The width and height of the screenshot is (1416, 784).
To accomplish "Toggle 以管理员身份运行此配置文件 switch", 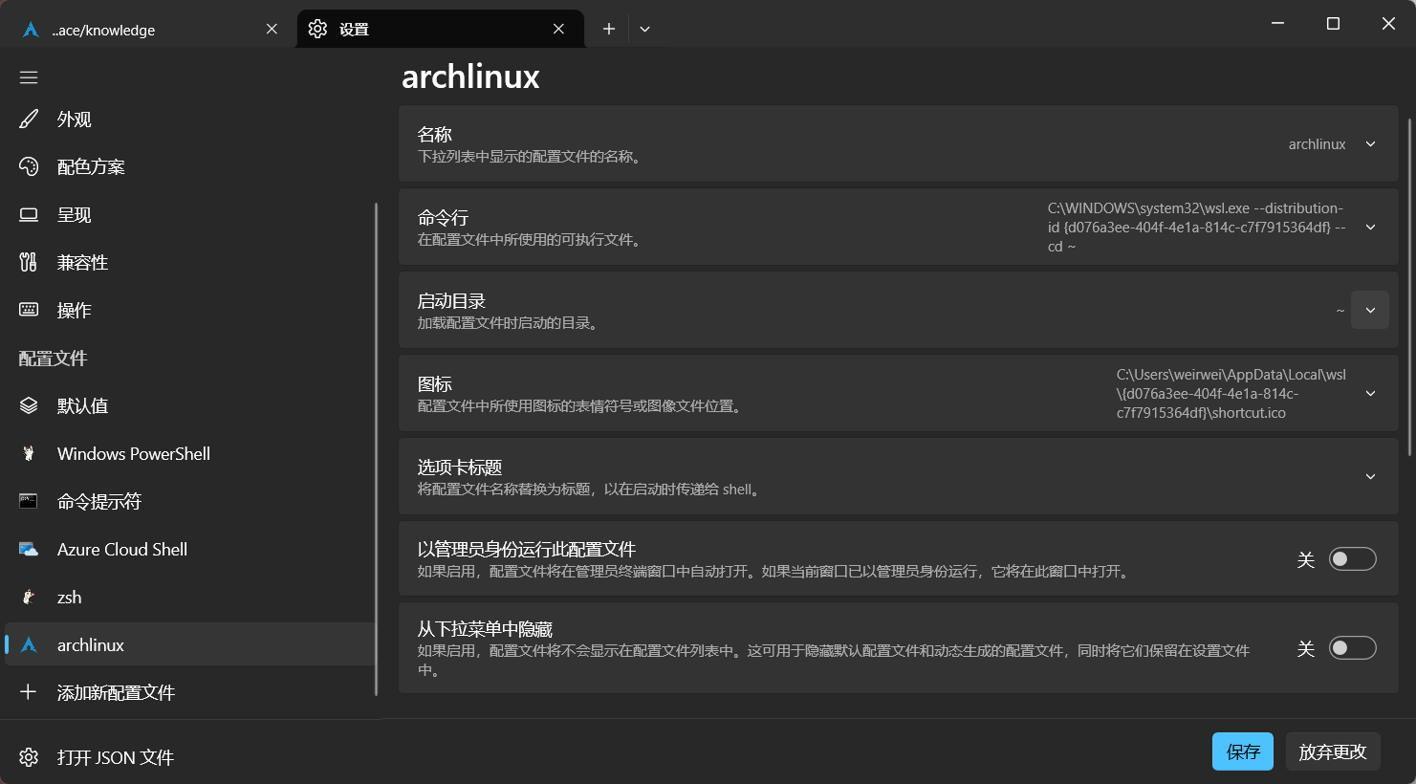I will tap(1352, 559).
